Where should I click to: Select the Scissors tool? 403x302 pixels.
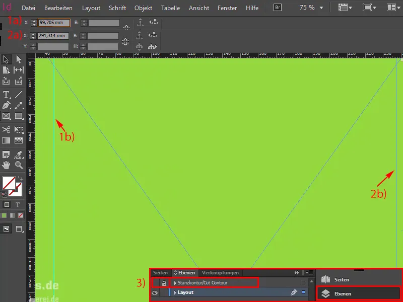coord(6,129)
